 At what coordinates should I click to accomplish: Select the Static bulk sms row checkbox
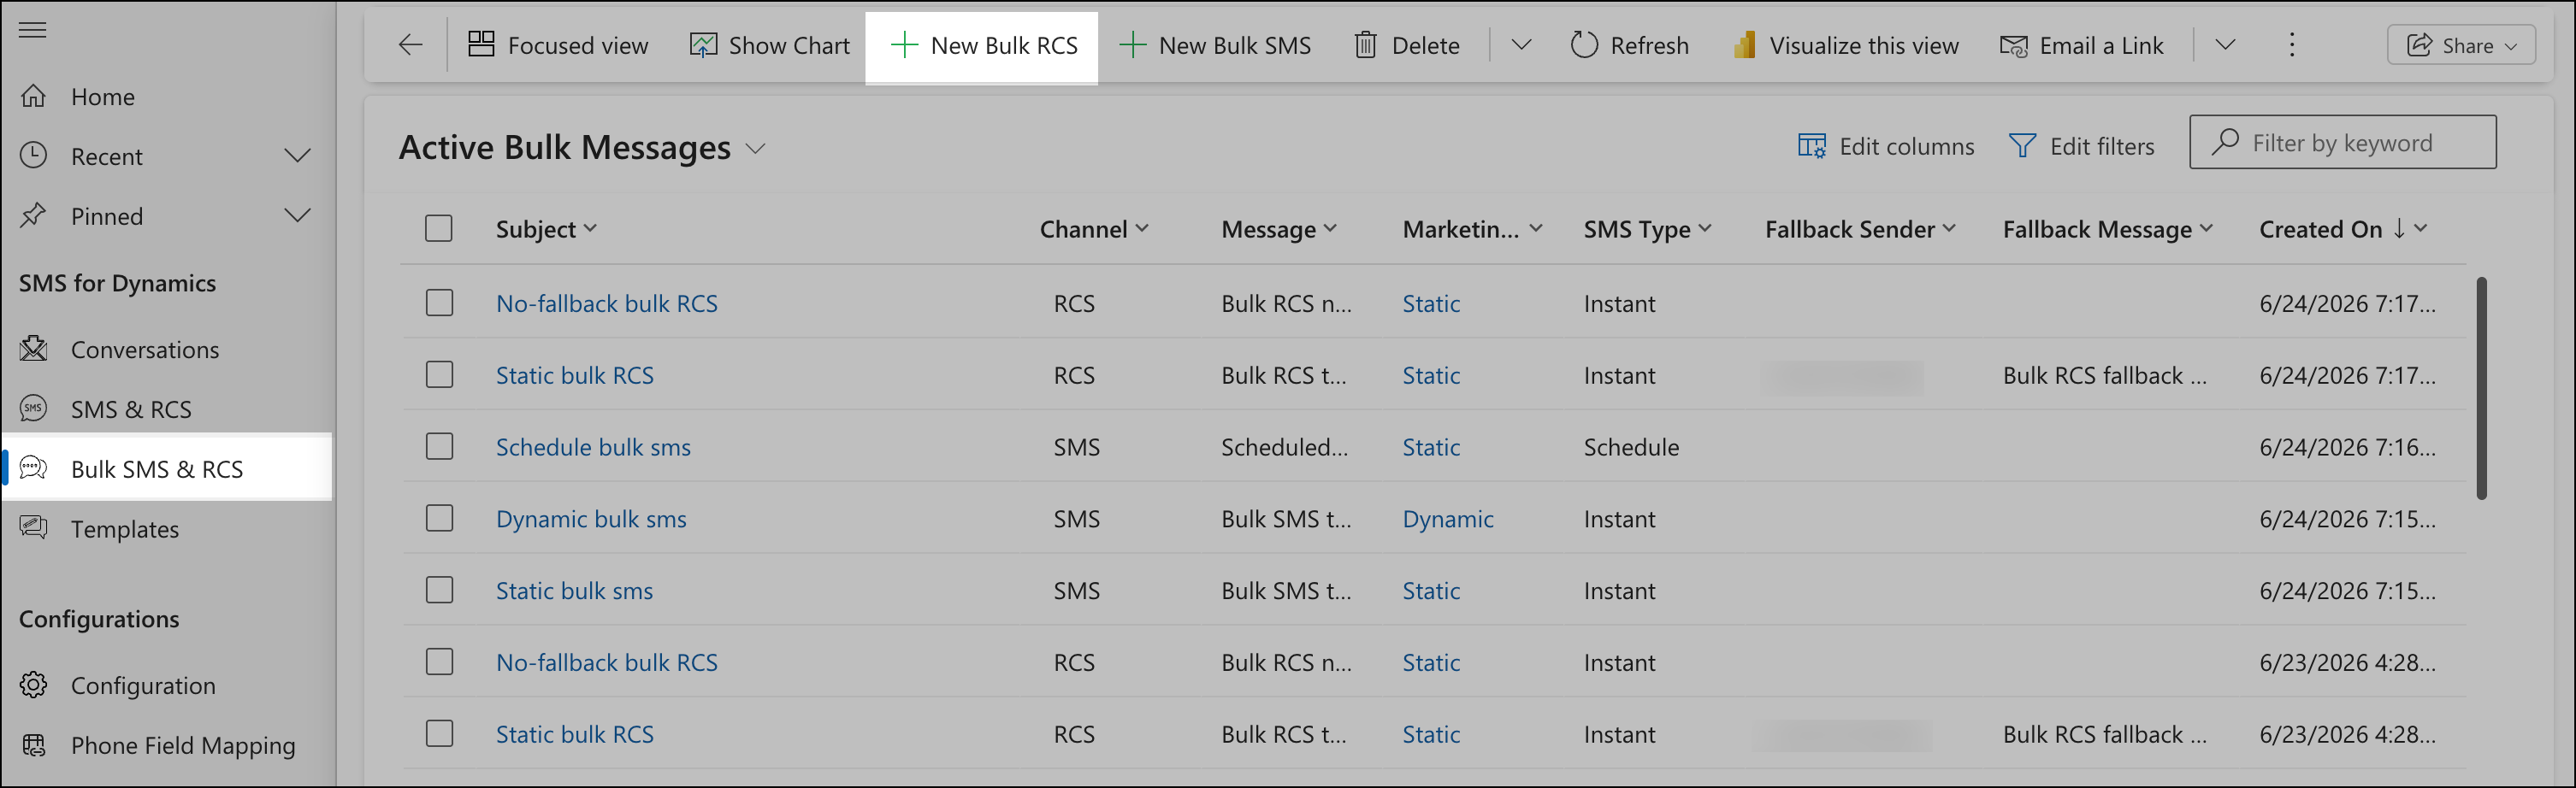coord(439,591)
